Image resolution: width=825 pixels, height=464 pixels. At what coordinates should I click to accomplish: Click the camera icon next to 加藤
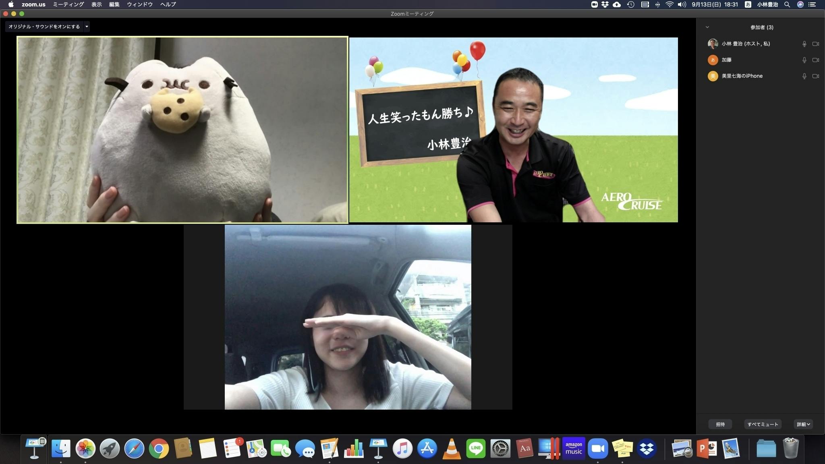[816, 60]
